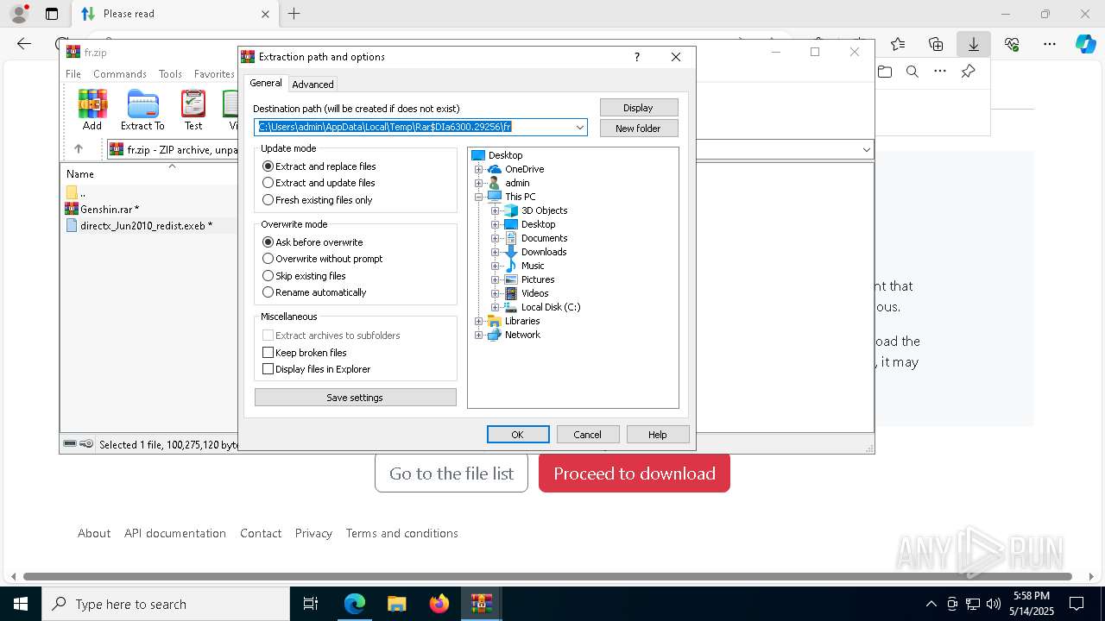
Task: Open WinRAR address bar dropdown
Action: click(866, 149)
